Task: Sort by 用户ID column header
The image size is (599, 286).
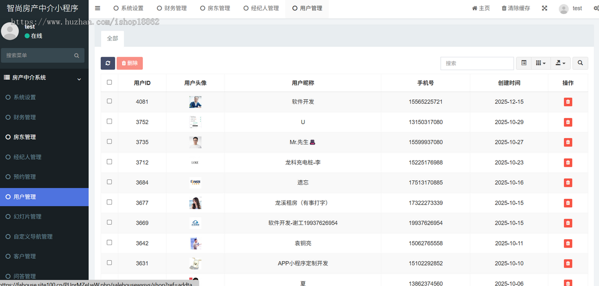Action: (x=142, y=83)
